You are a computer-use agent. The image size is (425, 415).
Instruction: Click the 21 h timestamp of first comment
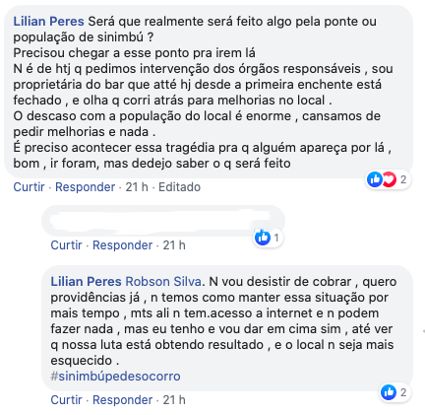[137, 187]
